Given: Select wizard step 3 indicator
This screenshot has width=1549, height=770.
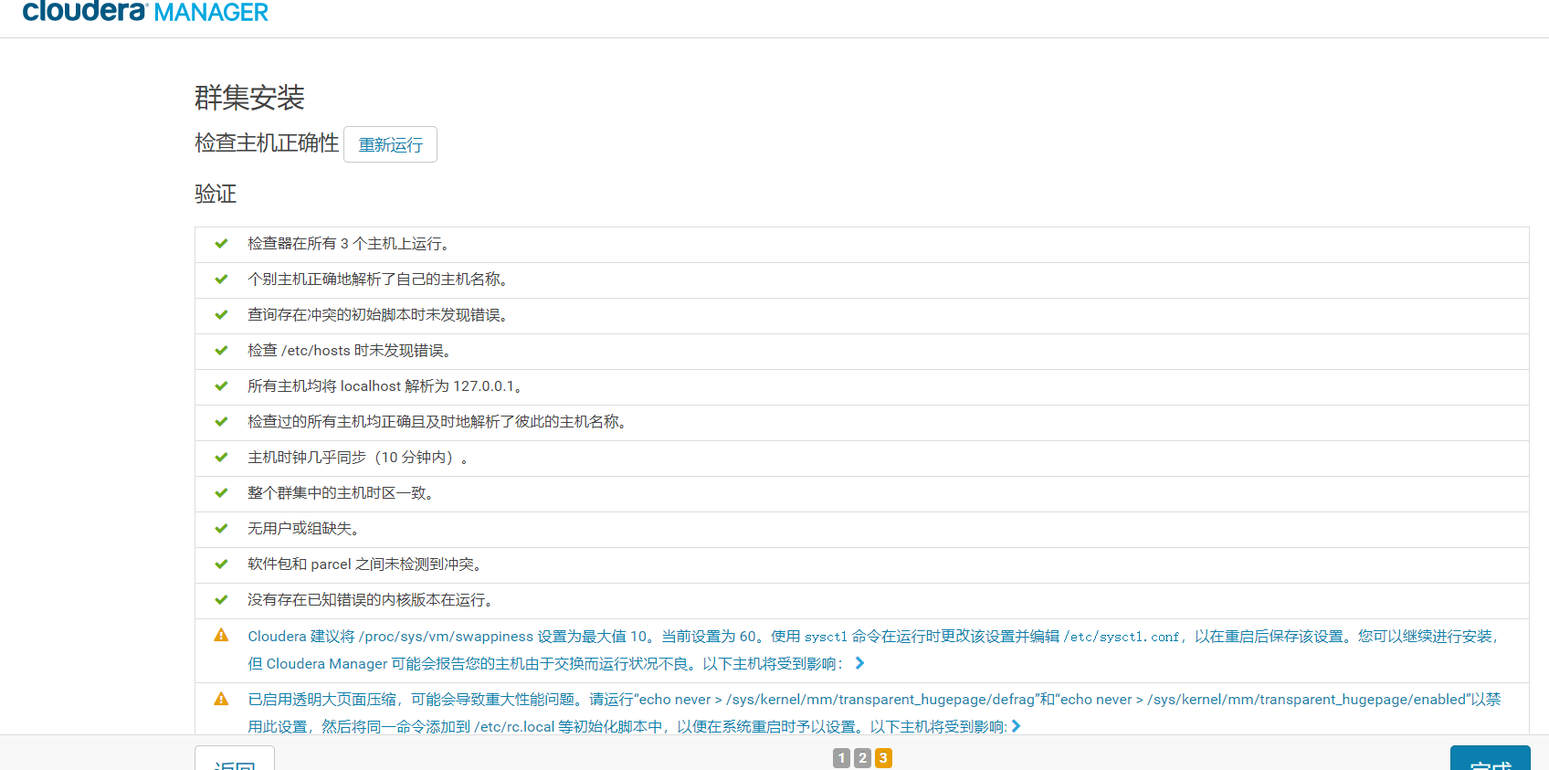Looking at the screenshot, I should [x=883, y=758].
